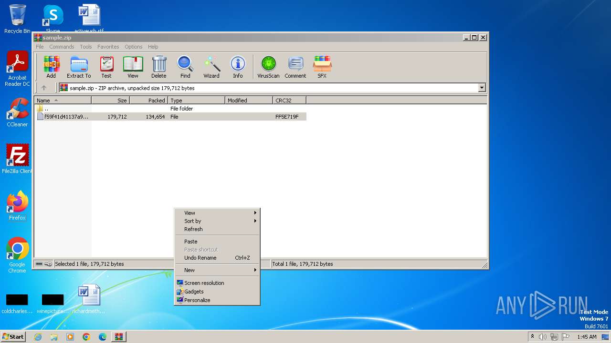
Task: Open Acrobat Reader DC shortcut
Action: (17, 69)
